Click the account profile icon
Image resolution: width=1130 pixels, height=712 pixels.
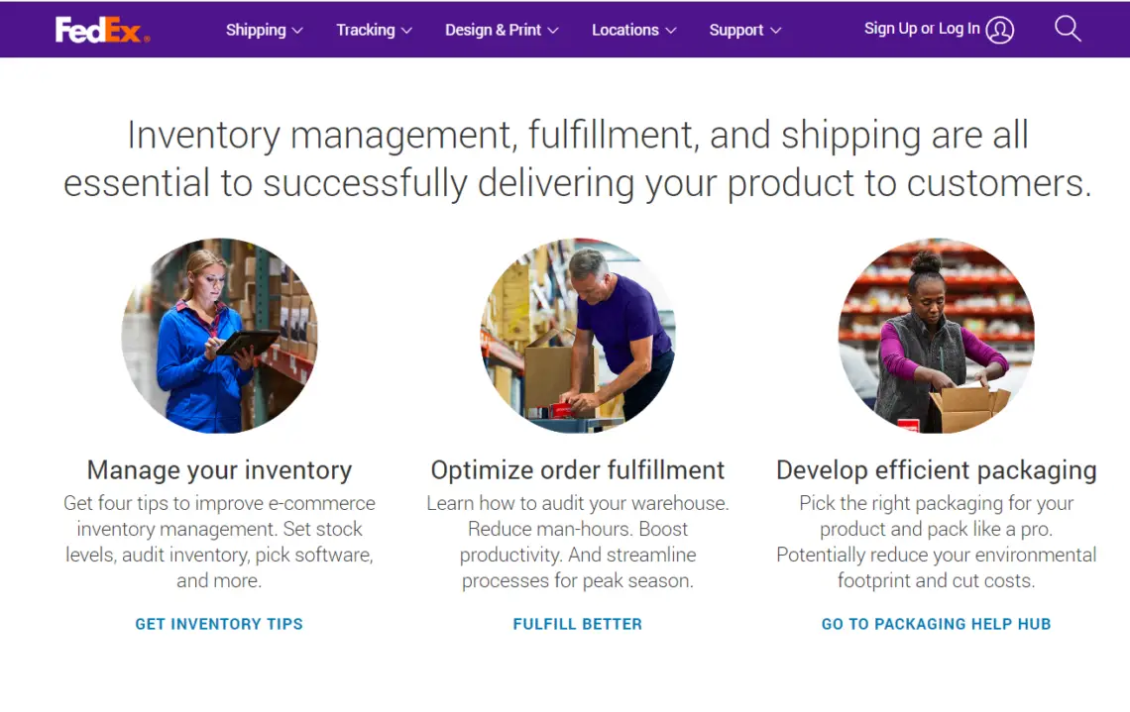click(x=1000, y=30)
